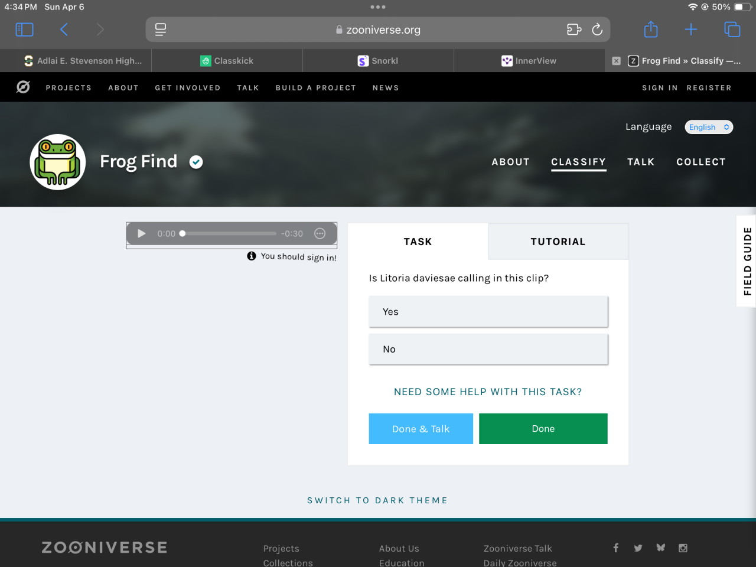Screen dimensions: 756x567
Task: Open the Zooniverse Bluesky icon
Action: 660,548
